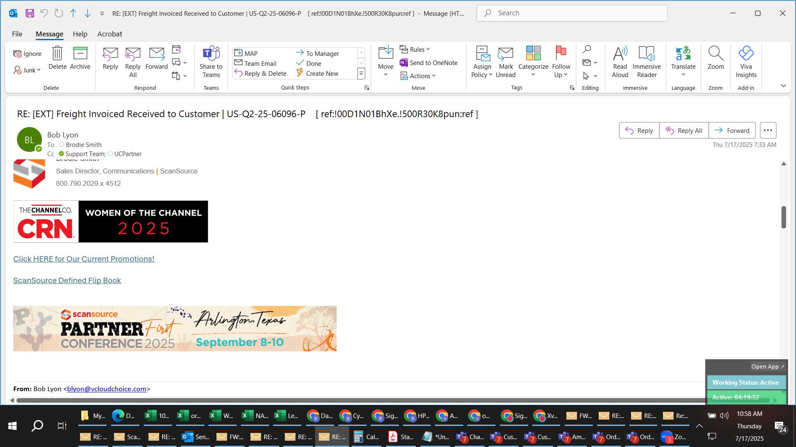Open the Categorize dropdown
This screenshot has height=447, width=796.
tap(533, 62)
